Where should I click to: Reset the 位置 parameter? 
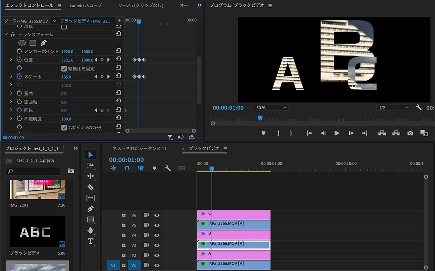pos(119,59)
